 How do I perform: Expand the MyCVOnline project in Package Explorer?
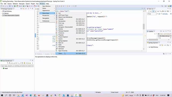[x=1, y=11]
